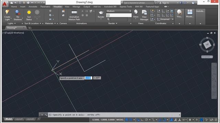Click the animation play button
The width and height of the screenshot is (220, 123).
tap(82, 11)
